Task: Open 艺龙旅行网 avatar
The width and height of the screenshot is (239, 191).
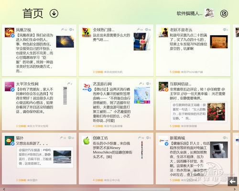Action: tap(87, 86)
